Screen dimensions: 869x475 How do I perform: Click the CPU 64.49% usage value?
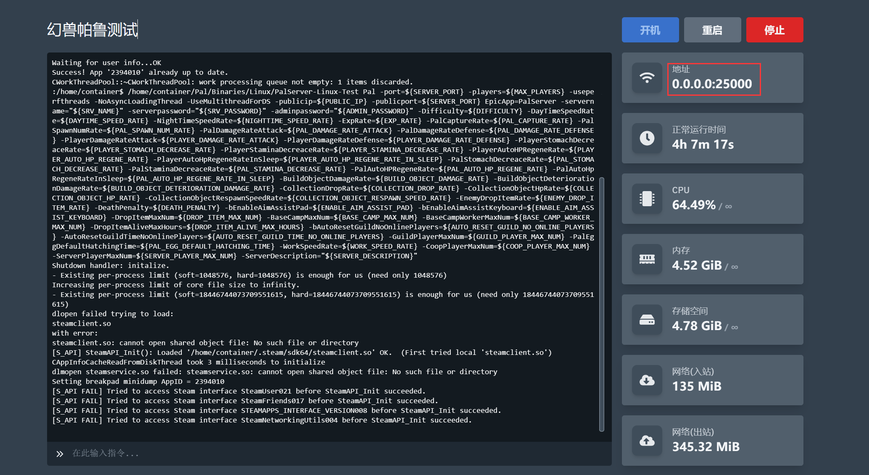[x=693, y=205]
